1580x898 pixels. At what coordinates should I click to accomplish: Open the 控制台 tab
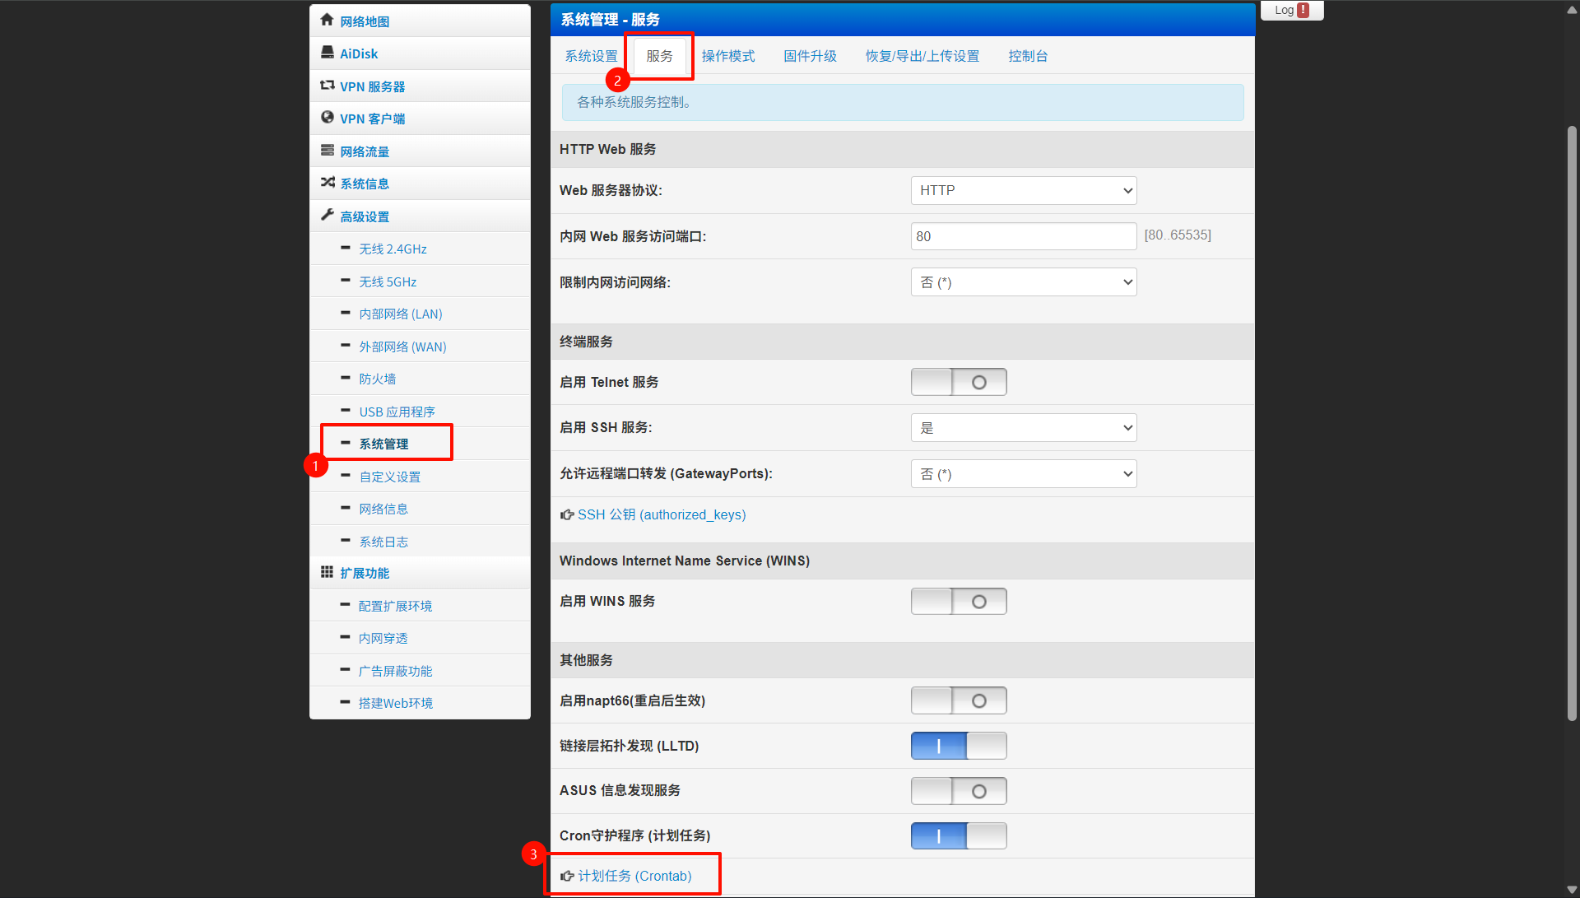tap(1027, 56)
